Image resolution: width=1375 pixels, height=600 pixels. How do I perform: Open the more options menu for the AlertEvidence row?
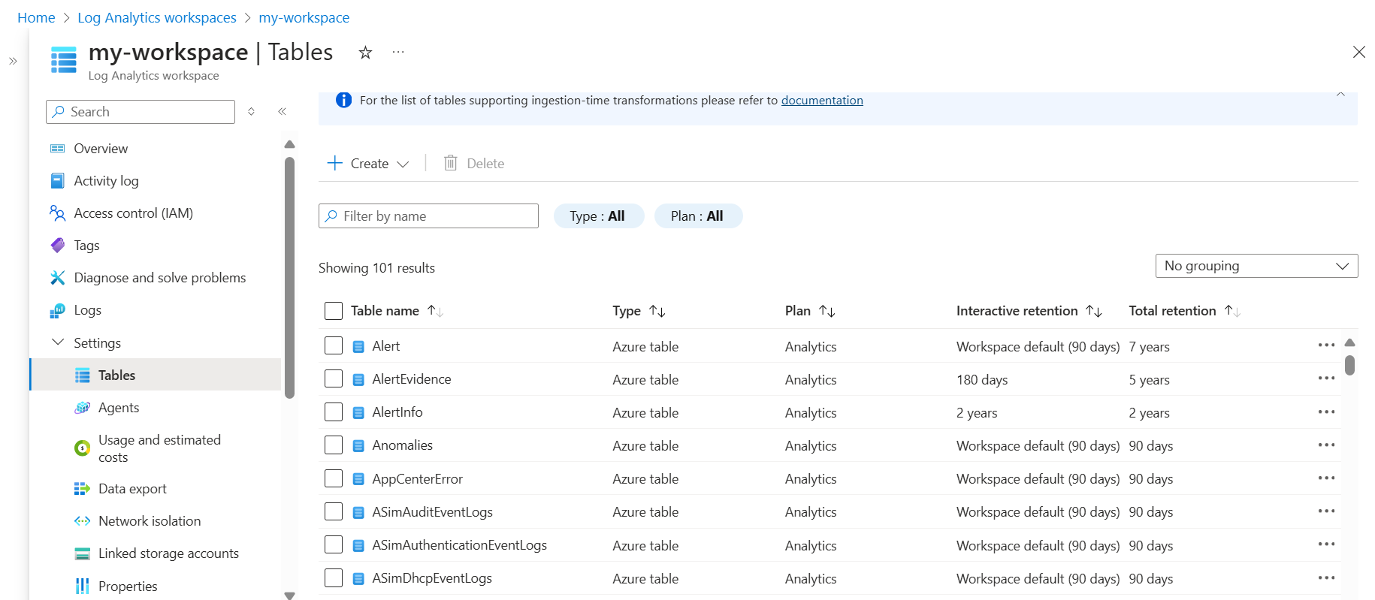coord(1325,378)
